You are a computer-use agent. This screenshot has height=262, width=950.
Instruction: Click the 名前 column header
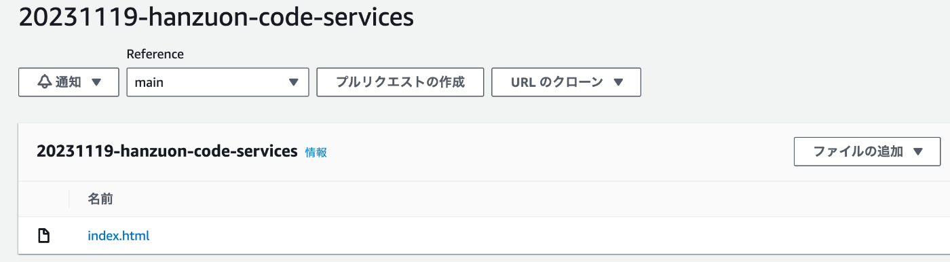100,200
